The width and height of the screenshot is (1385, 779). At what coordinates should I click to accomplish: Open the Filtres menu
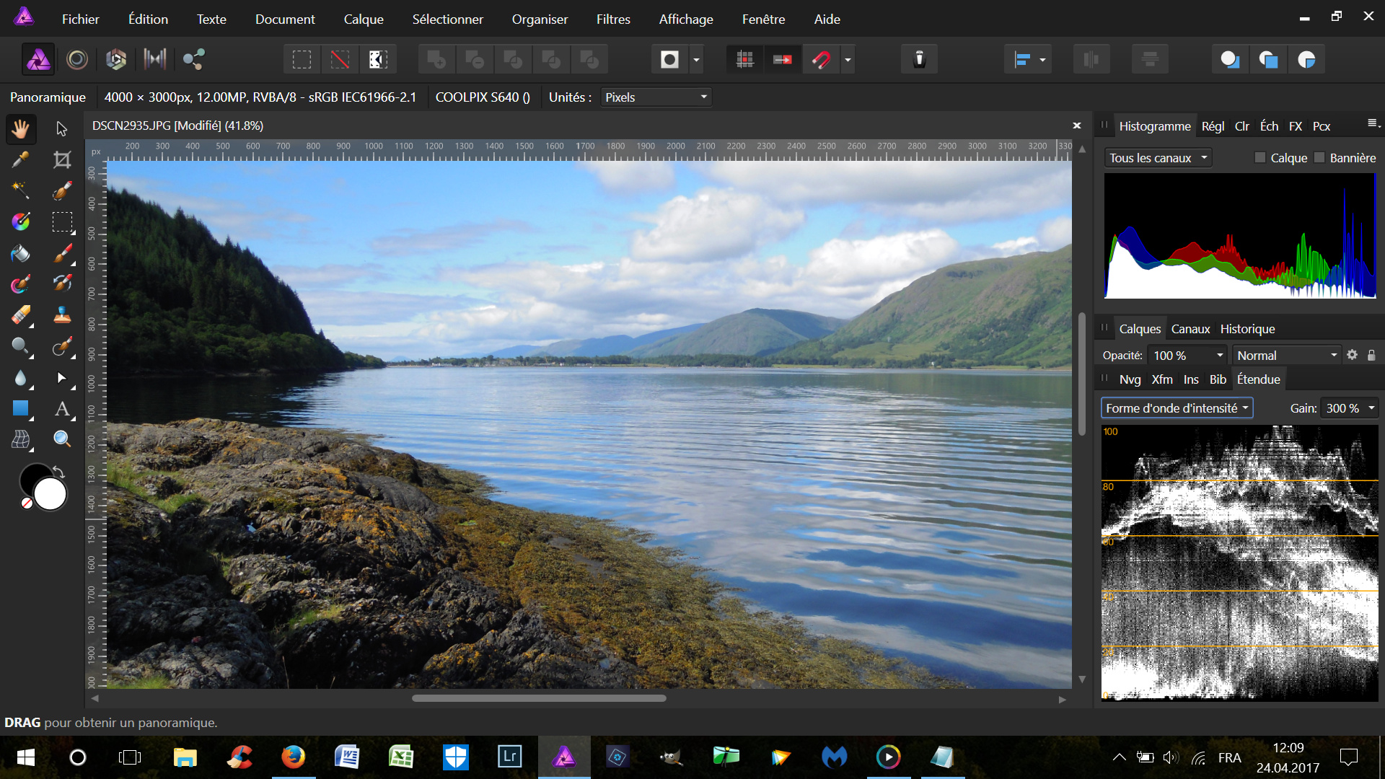612,19
